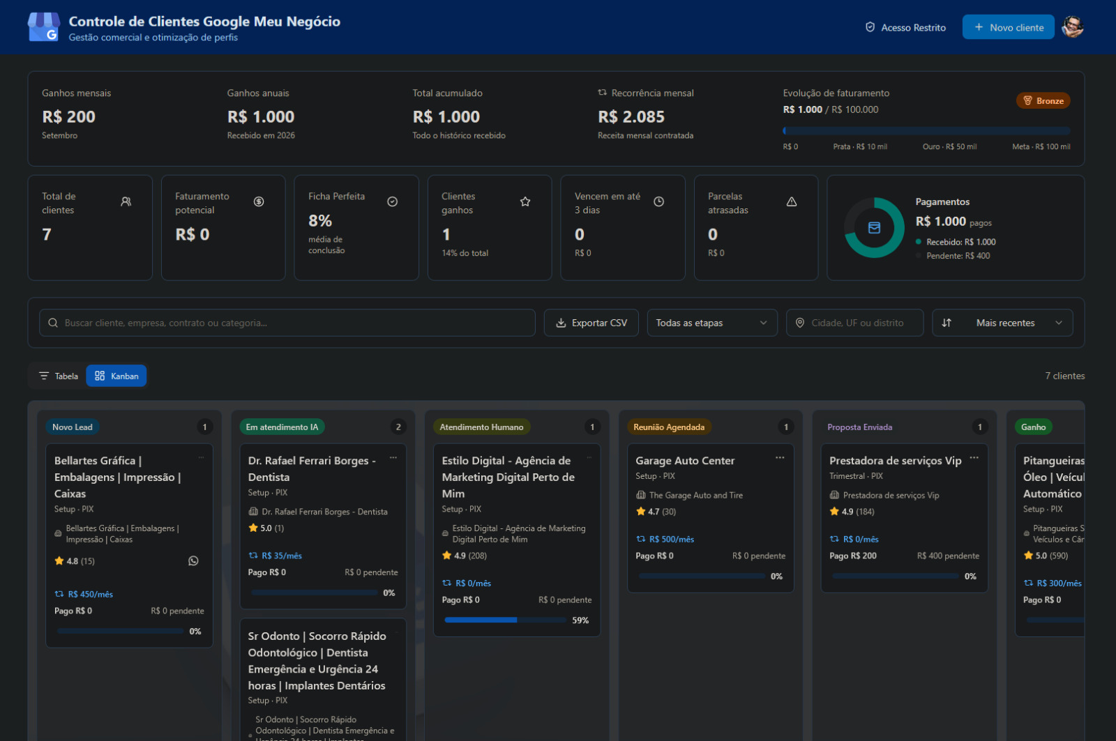Viewport: 1116px width, 741px height.
Task: Click the location pin icon in city filter
Action: 799,323
